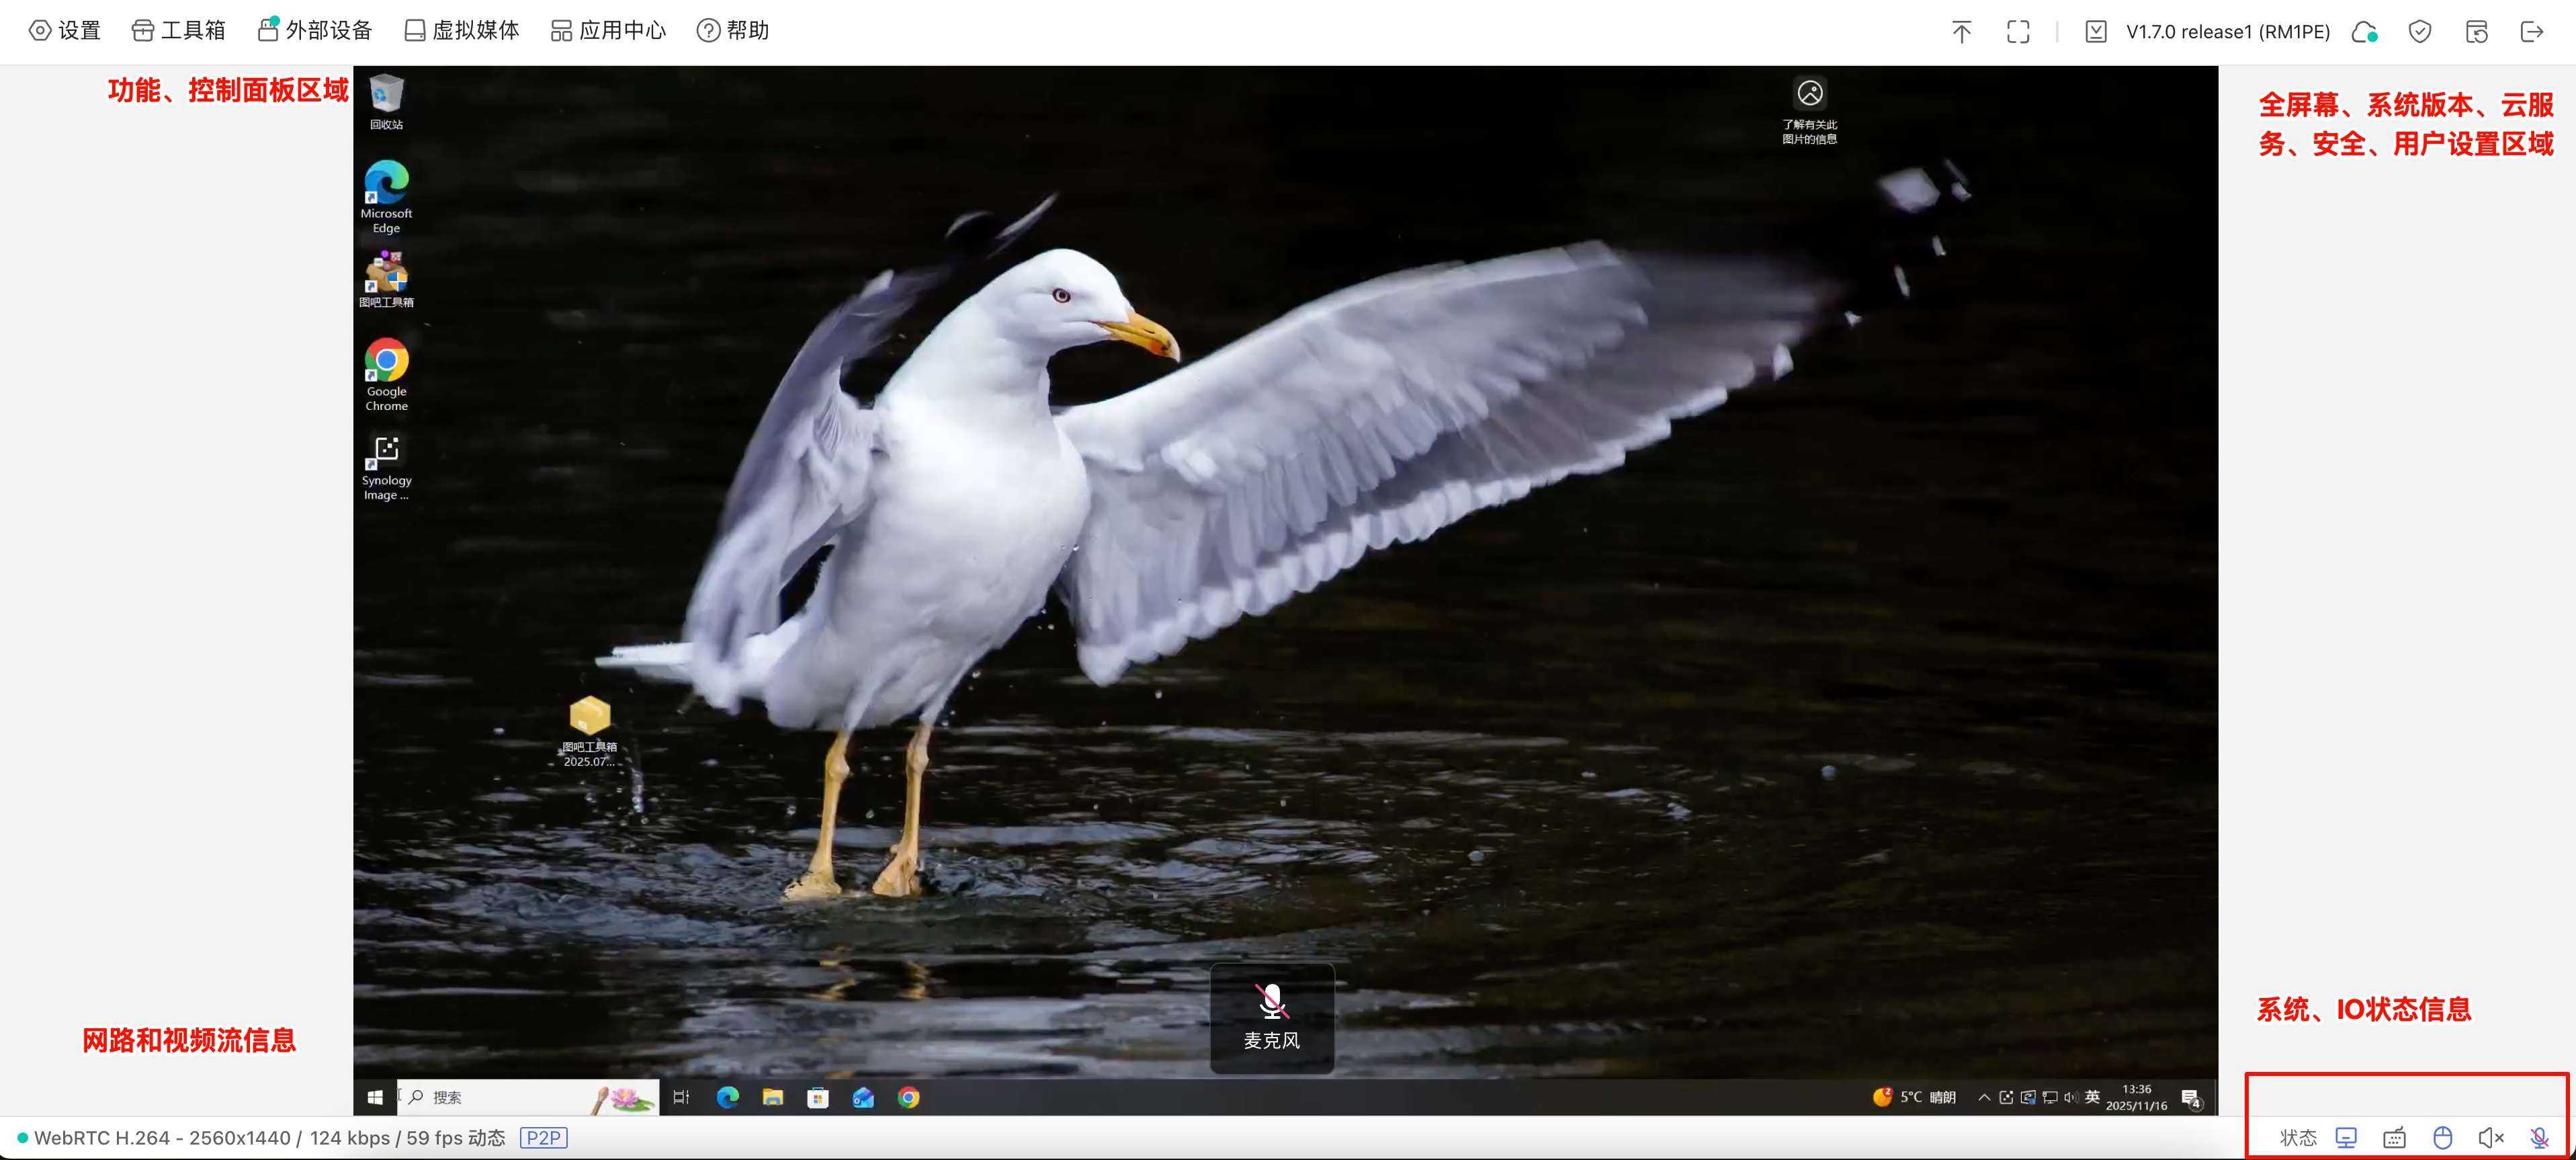2576x1160 pixels.
Task: Click the firmware update download icon
Action: (x=2096, y=32)
